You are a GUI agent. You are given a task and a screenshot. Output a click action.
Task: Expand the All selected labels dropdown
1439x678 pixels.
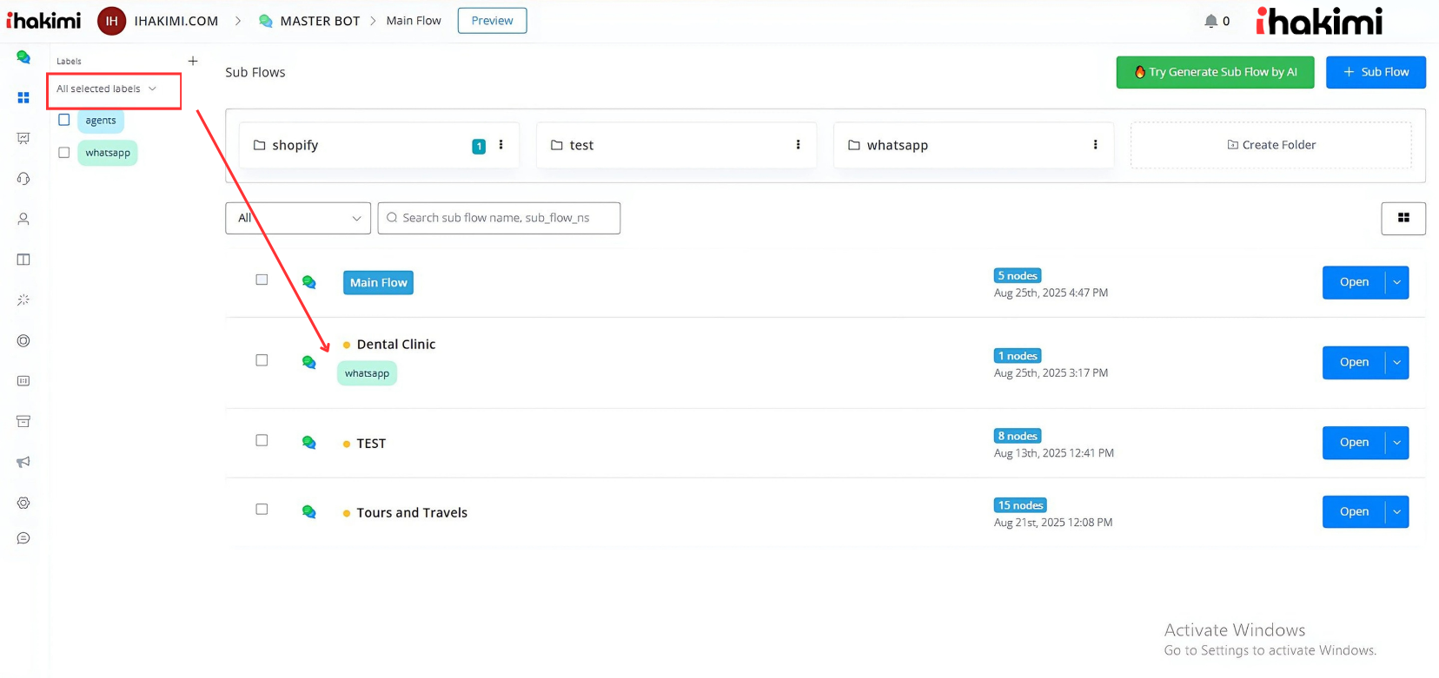pyautogui.click(x=107, y=89)
